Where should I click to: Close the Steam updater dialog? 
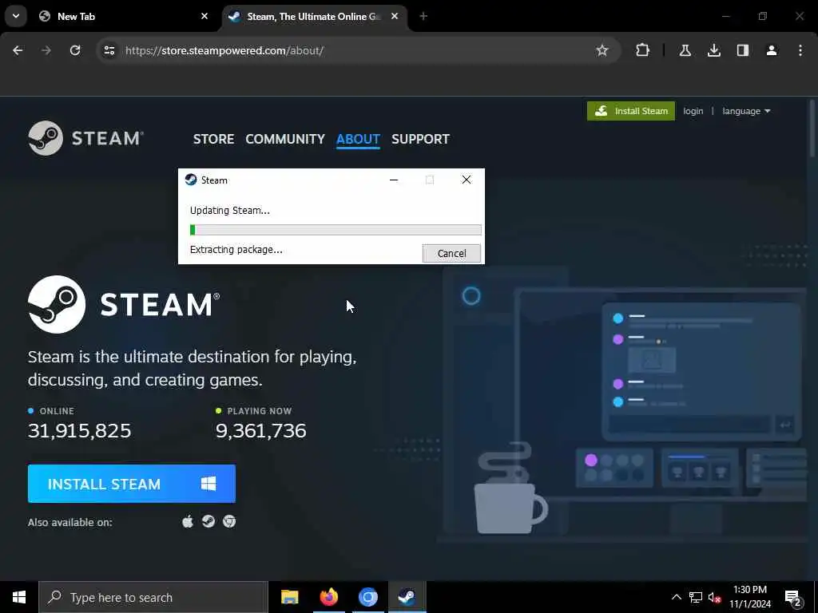pos(467,180)
